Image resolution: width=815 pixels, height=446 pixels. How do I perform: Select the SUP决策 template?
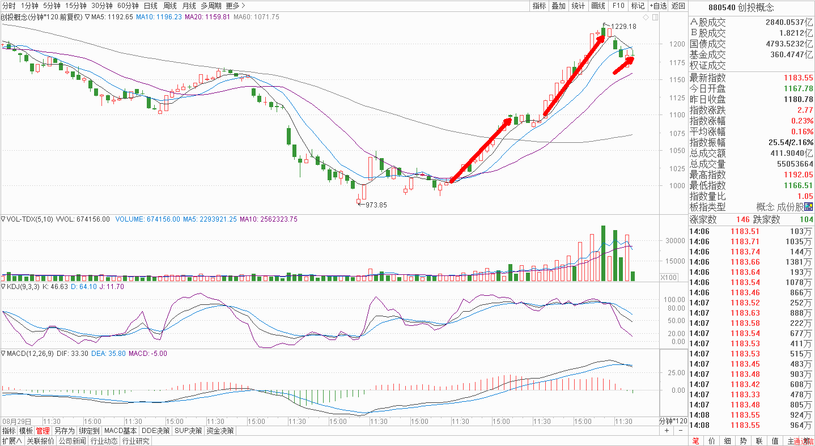click(188, 431)
